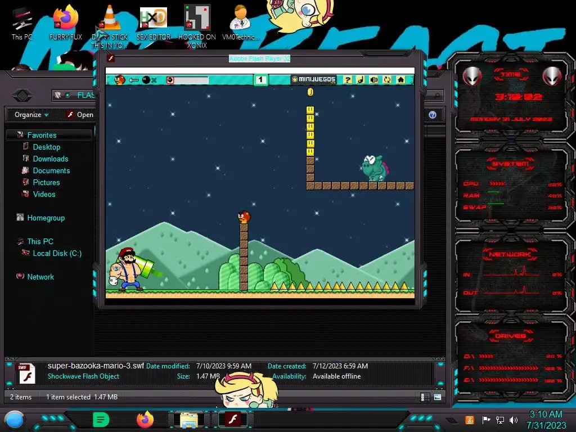Click Mario holding the green bazooka
This screenshot has height=432, width=576.
coord(130,269)
